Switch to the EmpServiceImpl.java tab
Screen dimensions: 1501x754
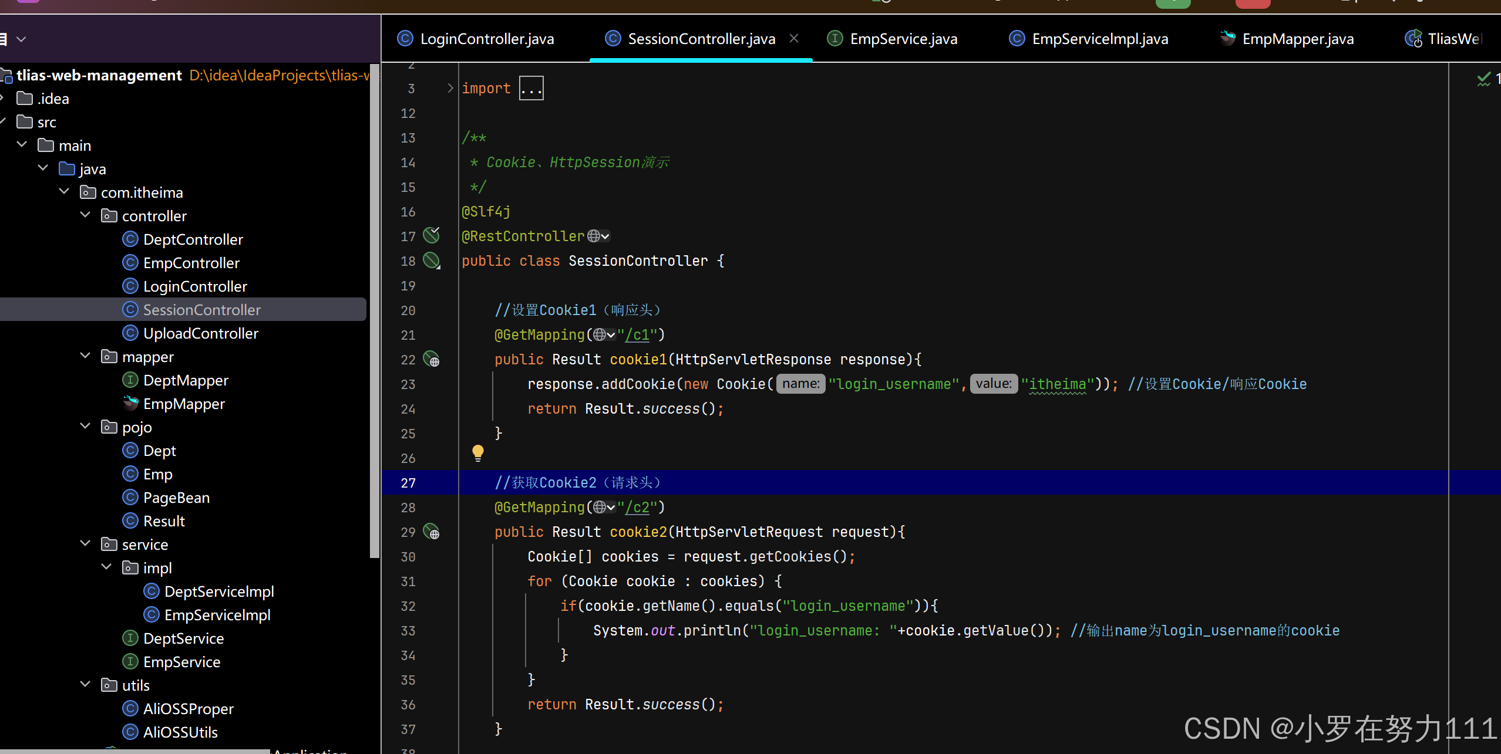click(x=1099, y=39)
